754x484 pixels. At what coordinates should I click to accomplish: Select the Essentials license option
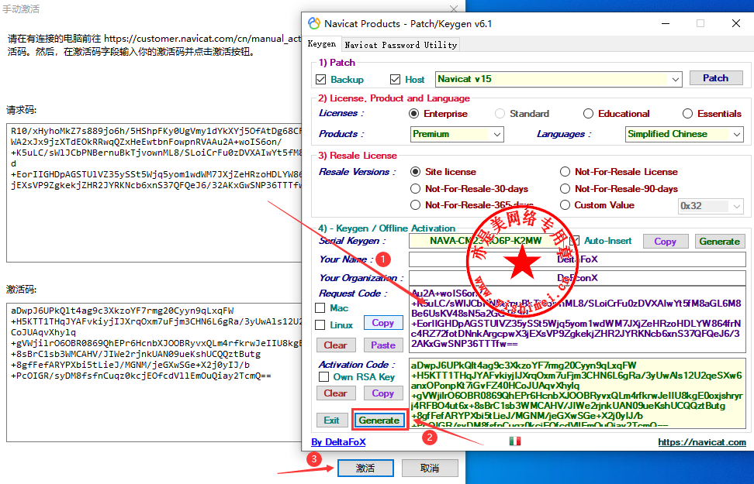(687, 114)
